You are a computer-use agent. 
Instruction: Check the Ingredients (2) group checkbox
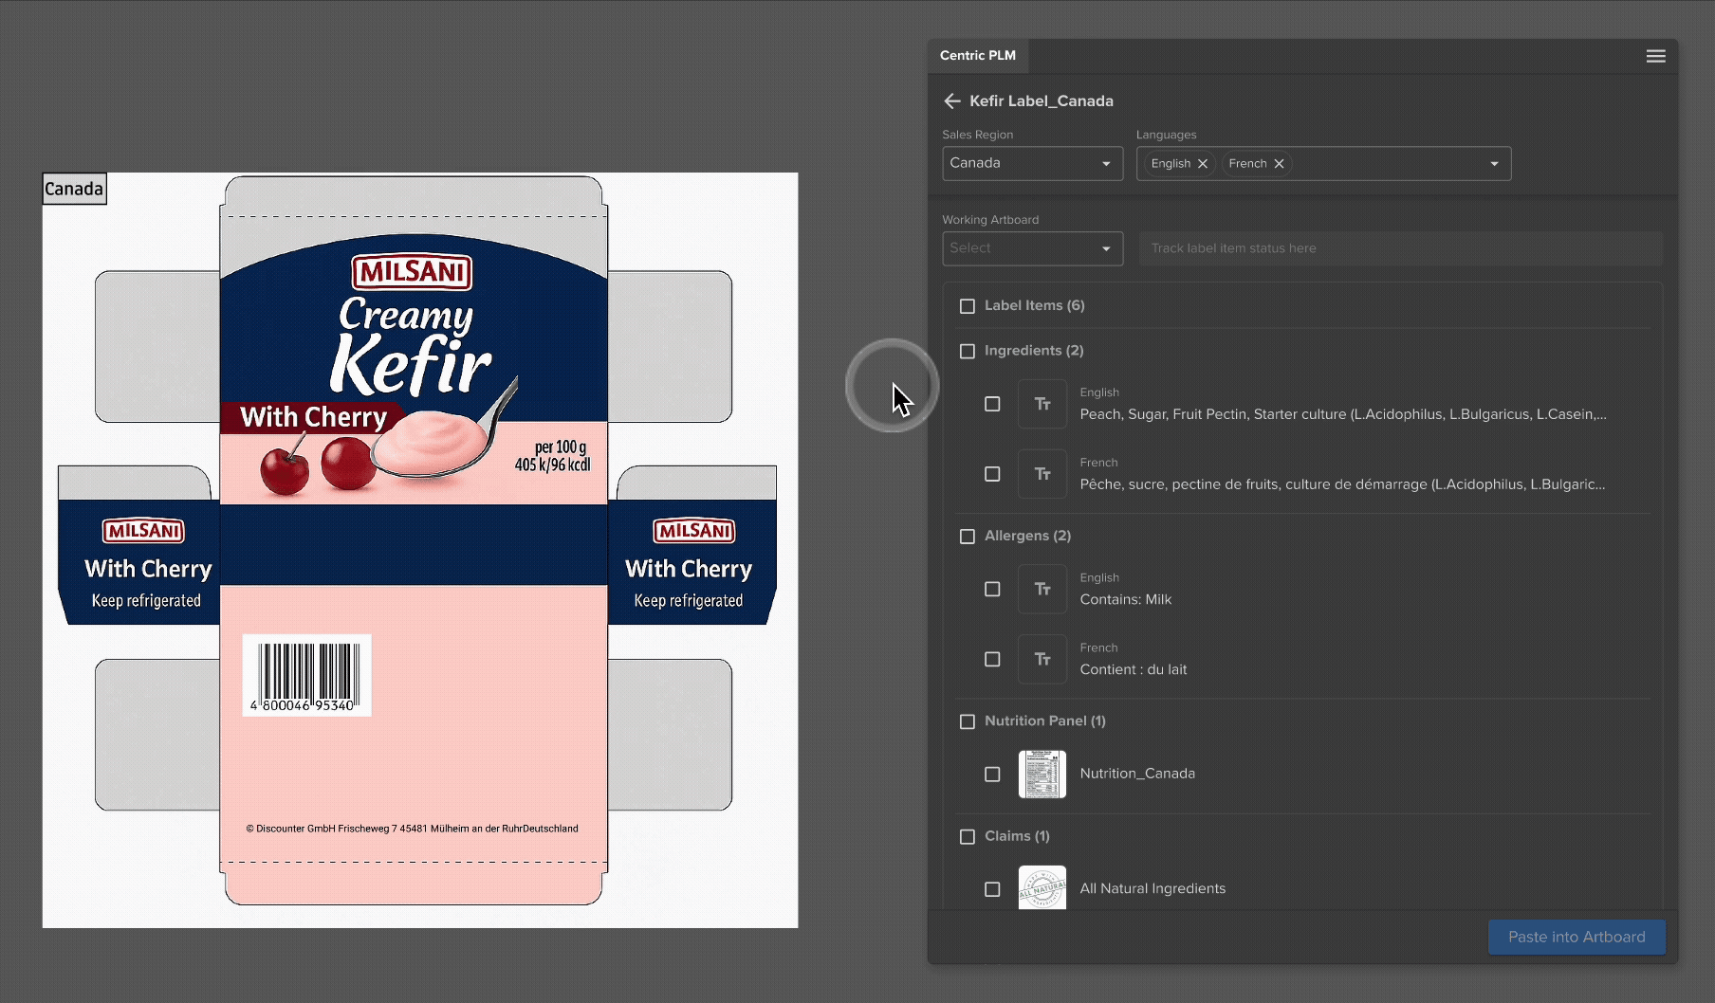968,351
